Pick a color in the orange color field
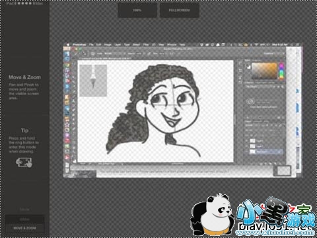Screen dimensions: 317x238 [x=264, y=71]
